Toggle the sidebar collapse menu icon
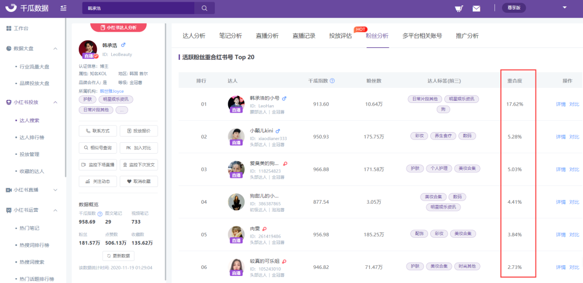583x283 pixels. (x=63, y=8)
